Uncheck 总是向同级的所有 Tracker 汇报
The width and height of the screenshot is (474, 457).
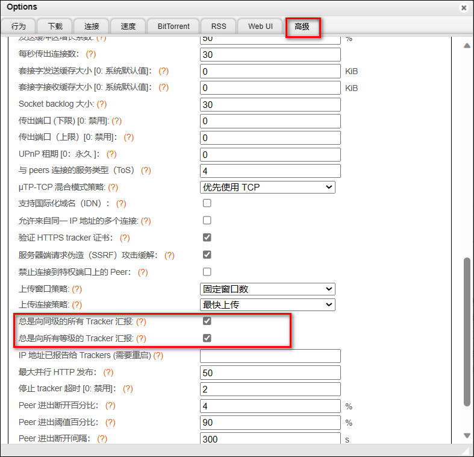pos(207,321)
